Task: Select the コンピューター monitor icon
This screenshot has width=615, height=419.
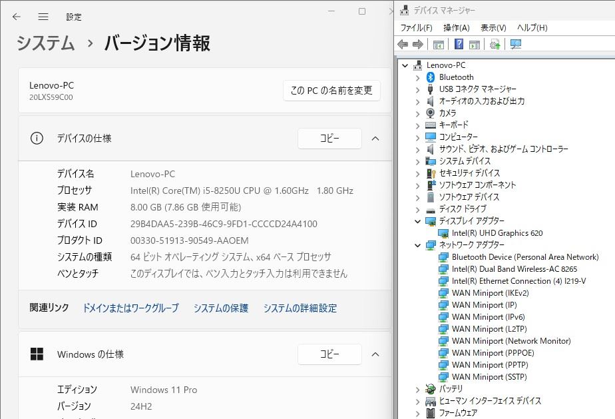Action: [x=430, y=137]
